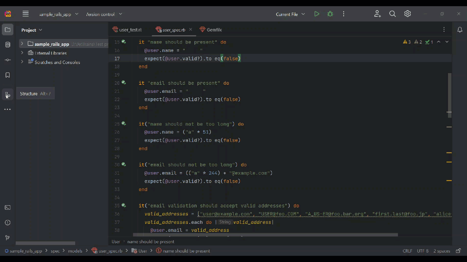The height and width of the screenshot is (262, 467).
Task: Run test gutter icon on line 35
Action: coord(124,206)
